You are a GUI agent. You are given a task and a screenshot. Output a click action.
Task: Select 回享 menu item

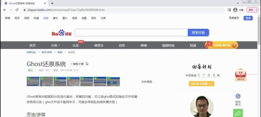tap(122, 45)
